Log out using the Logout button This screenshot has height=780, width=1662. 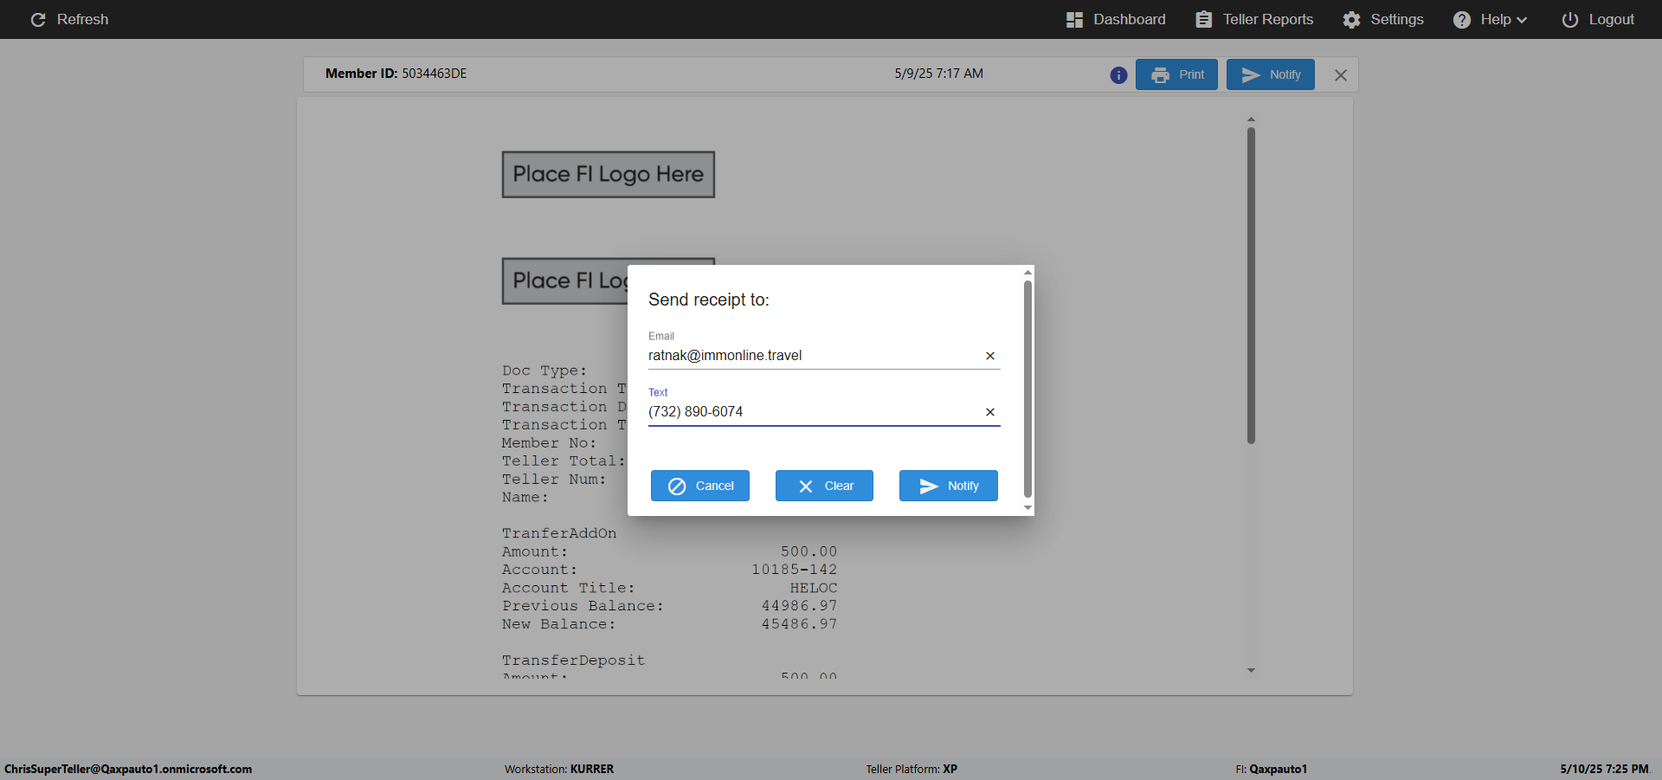(1598, 19)
